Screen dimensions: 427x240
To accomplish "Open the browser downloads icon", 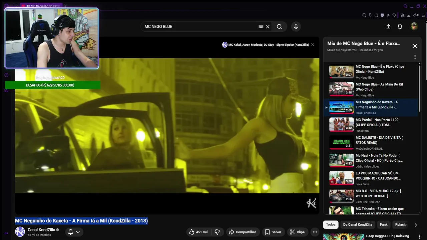I will click(409, 15).
